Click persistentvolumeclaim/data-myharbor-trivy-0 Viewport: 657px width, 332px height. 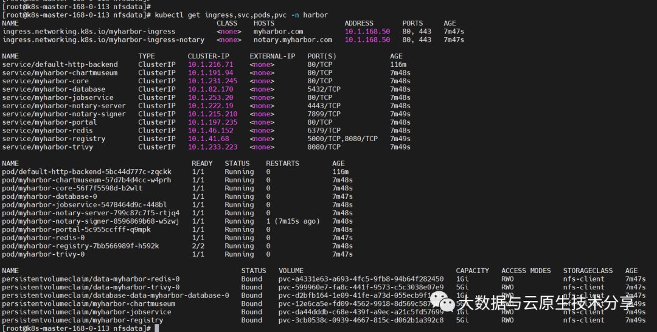(91, 287)
